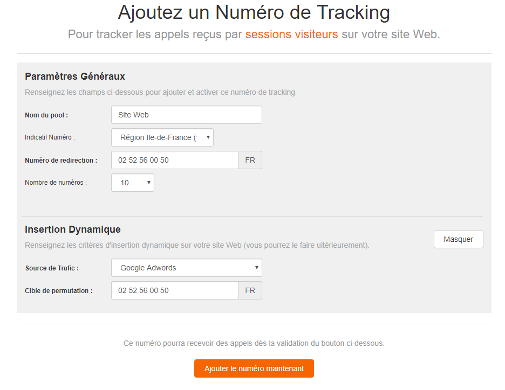This screenshot has height=390, width=505.
Task: Open the Indicatif Numéro region dropdown
Action: (162, 137)
